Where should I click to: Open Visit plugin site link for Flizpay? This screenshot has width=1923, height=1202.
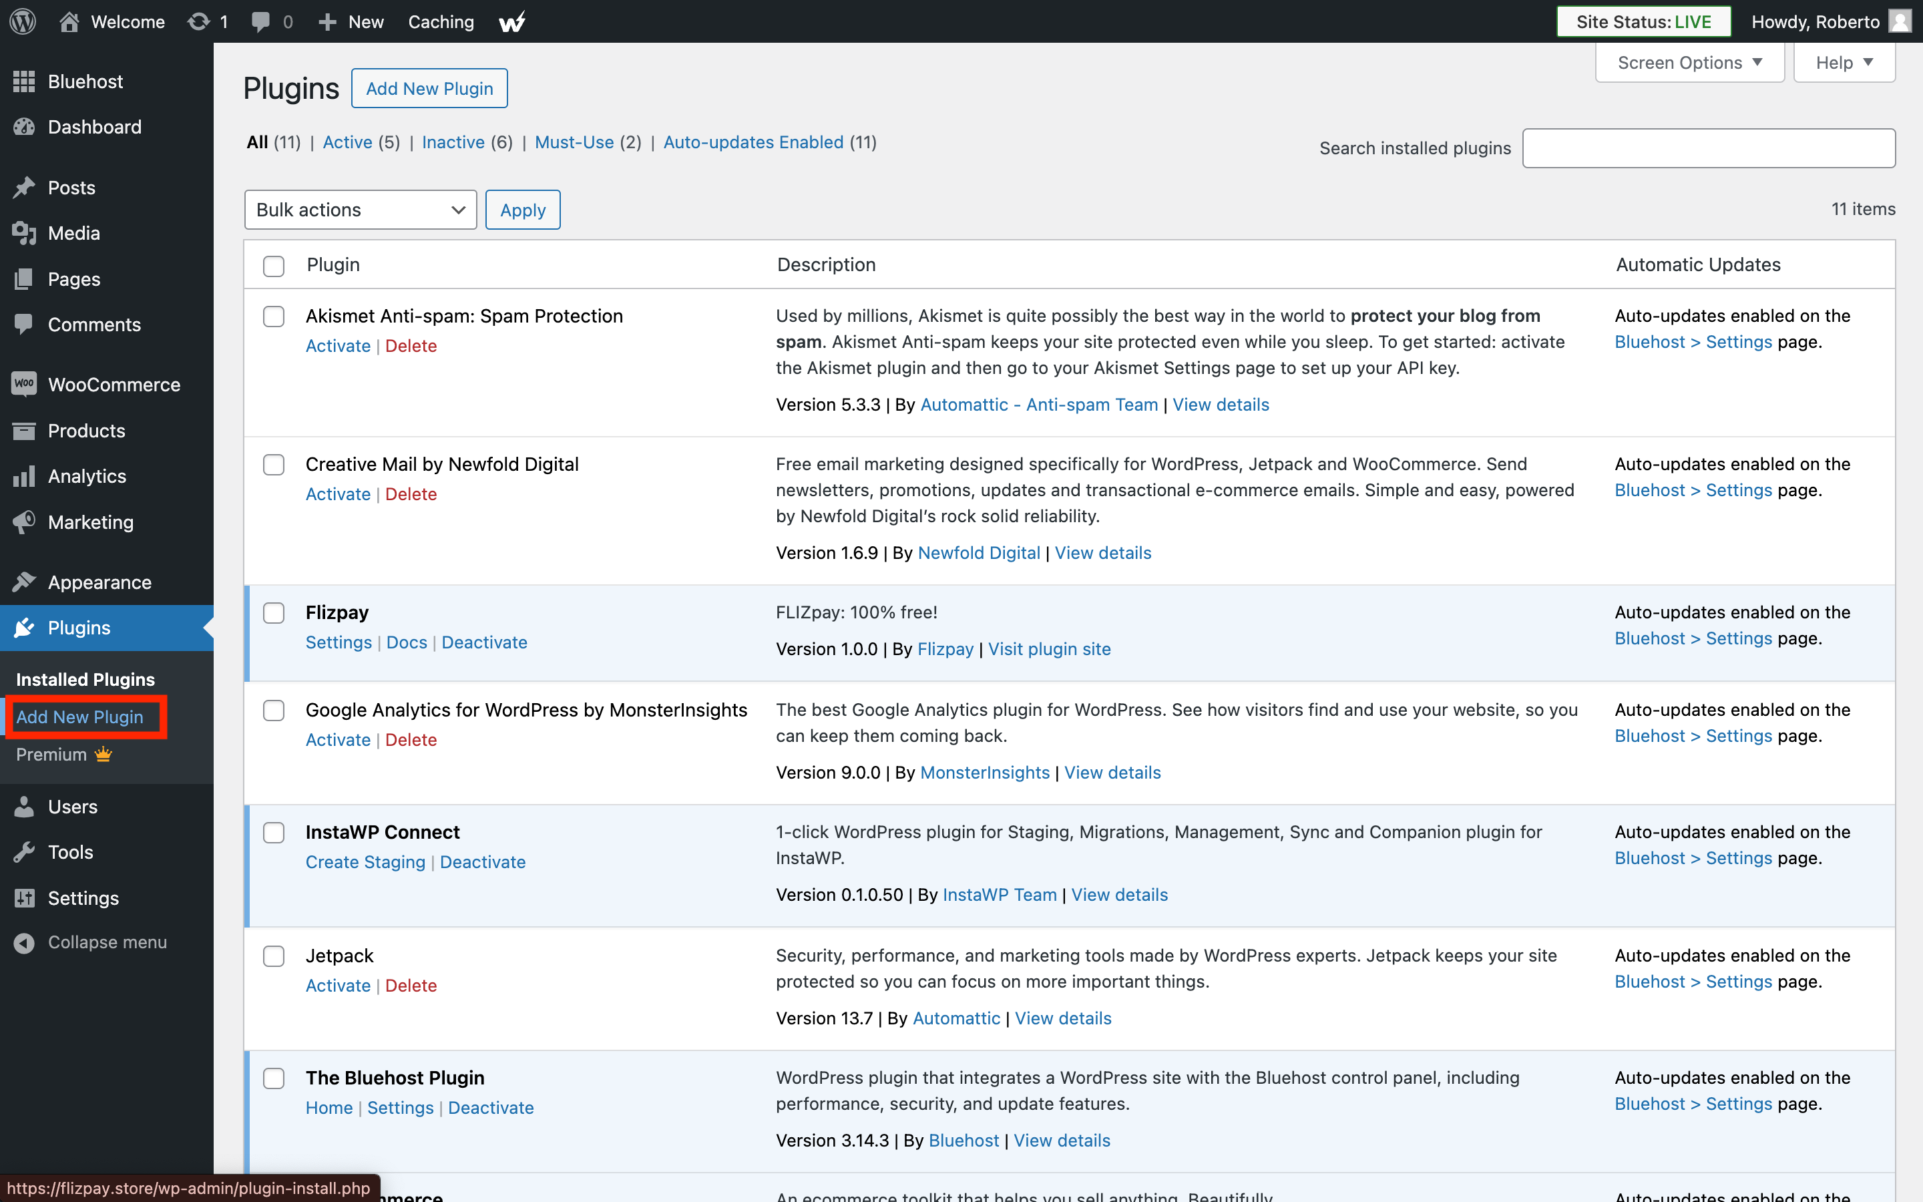(x=1049, y=648)
